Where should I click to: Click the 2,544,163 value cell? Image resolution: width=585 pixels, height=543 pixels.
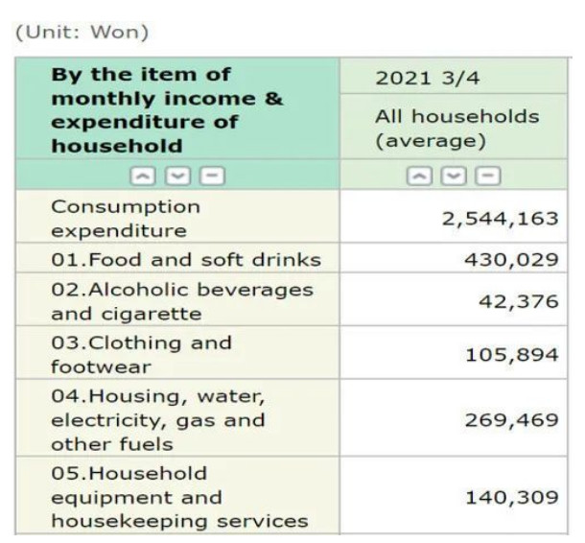pos(454,217)
